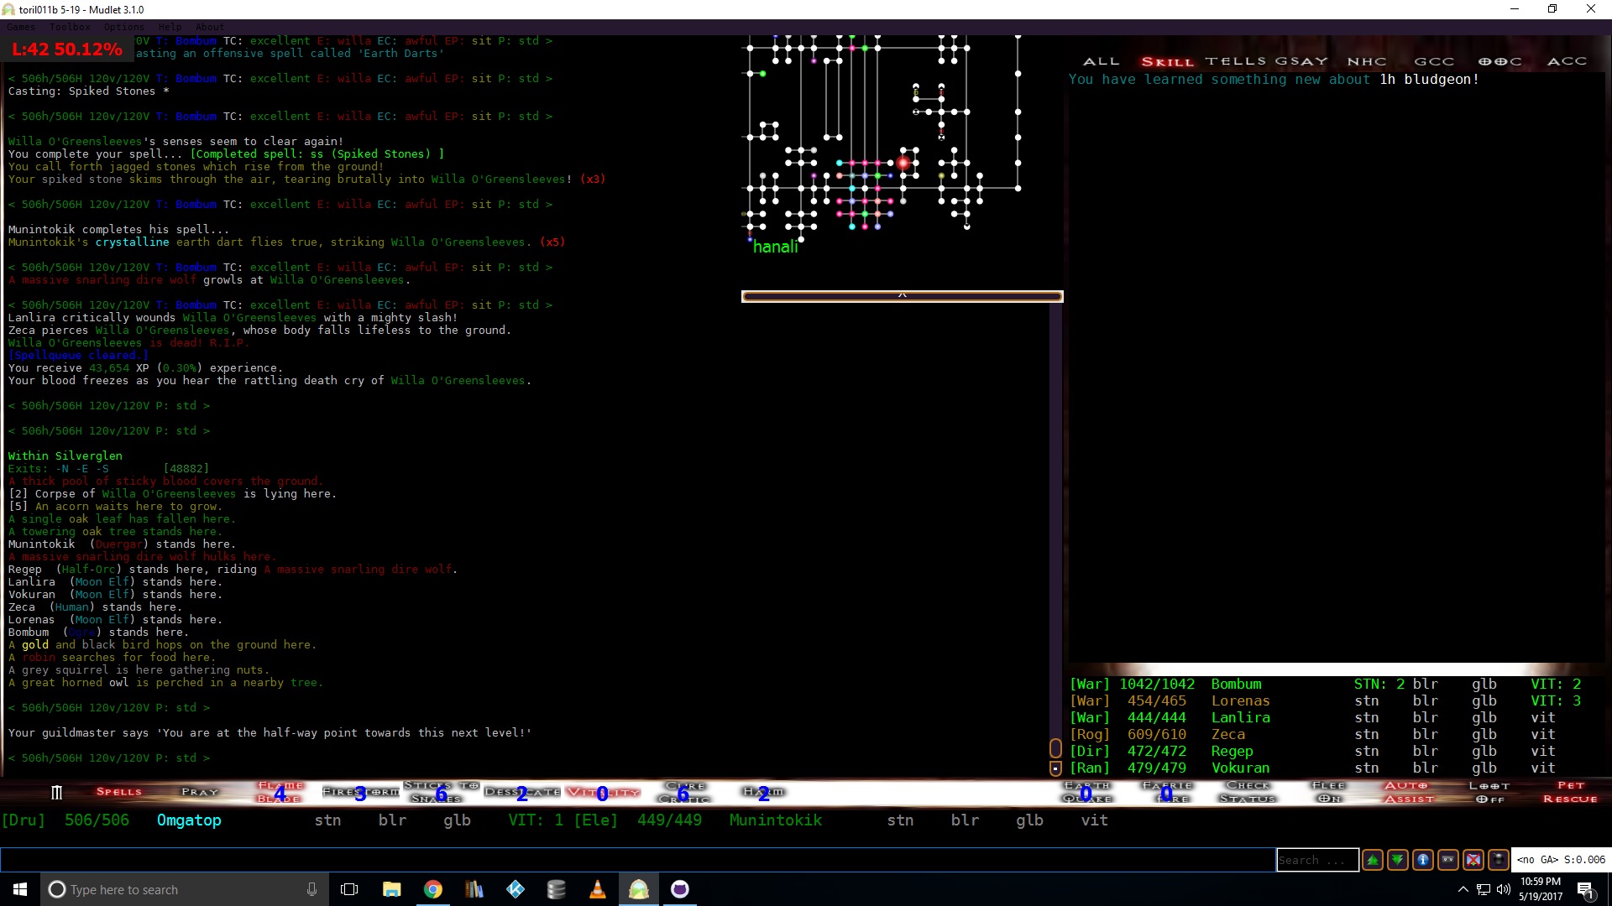Click the L:42 50.12% experience gauge
This screenshot has height=906, width=1612.
point(67,49)
